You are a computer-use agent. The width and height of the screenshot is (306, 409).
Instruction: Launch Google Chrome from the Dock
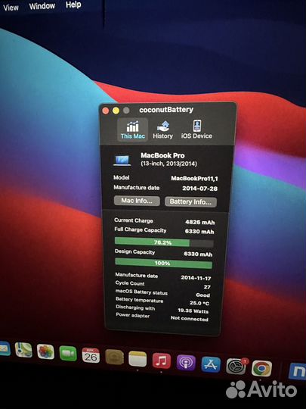(261, 368)
